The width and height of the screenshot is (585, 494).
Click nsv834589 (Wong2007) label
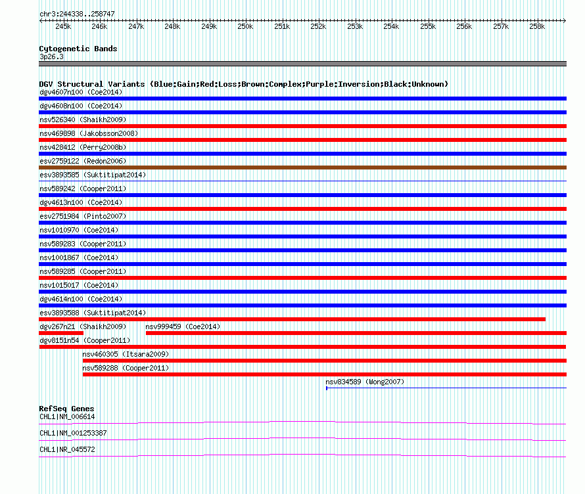tap(365, 382)
